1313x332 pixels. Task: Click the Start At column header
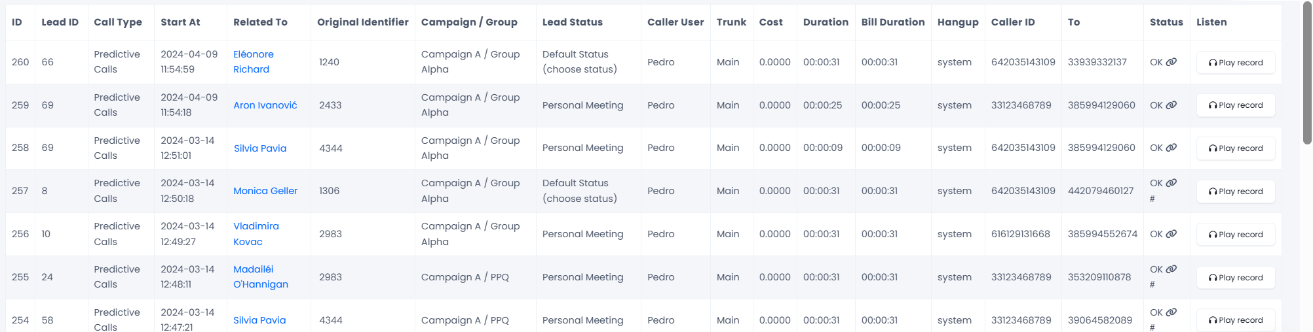pos(180,22)
